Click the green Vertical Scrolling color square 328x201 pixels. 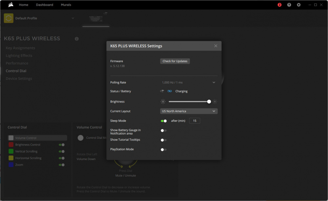click(11, 151)
